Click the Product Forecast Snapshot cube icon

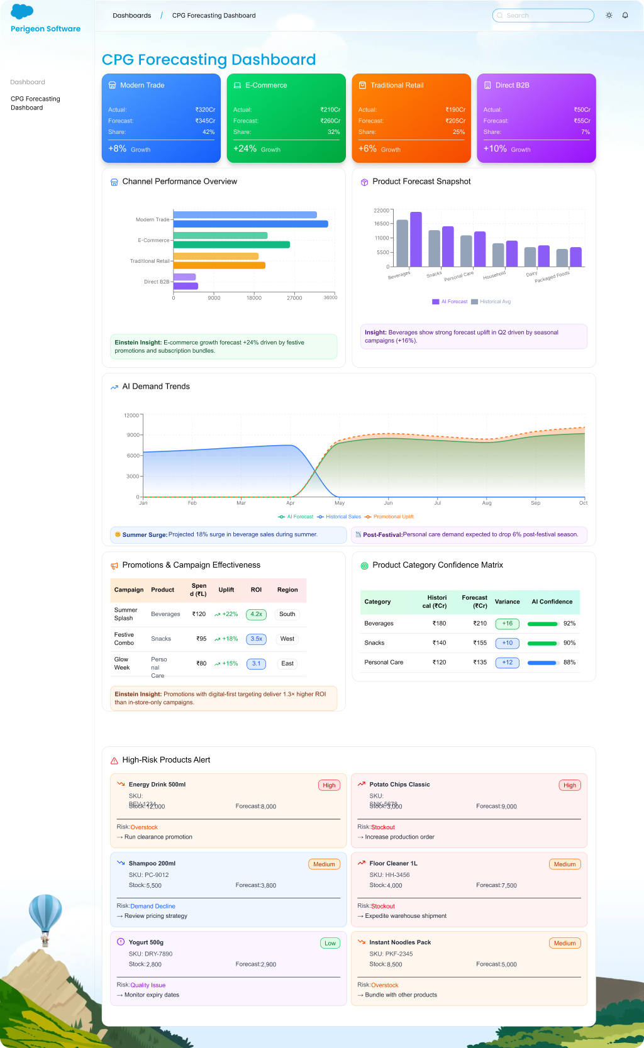[364, 182]
